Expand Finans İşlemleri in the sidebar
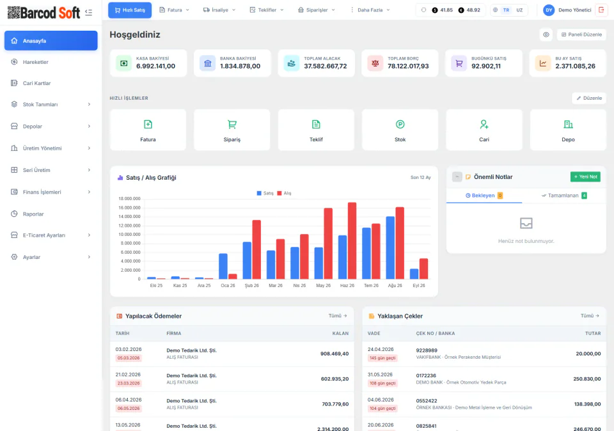Screen dimensions: 614x431 click(x=51, y=192)
